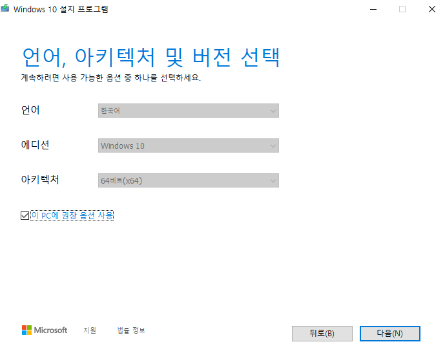Viewport: 445px width, 355px height.
Task: Click the 다음(N) button
Action: (x=390, y=334)
